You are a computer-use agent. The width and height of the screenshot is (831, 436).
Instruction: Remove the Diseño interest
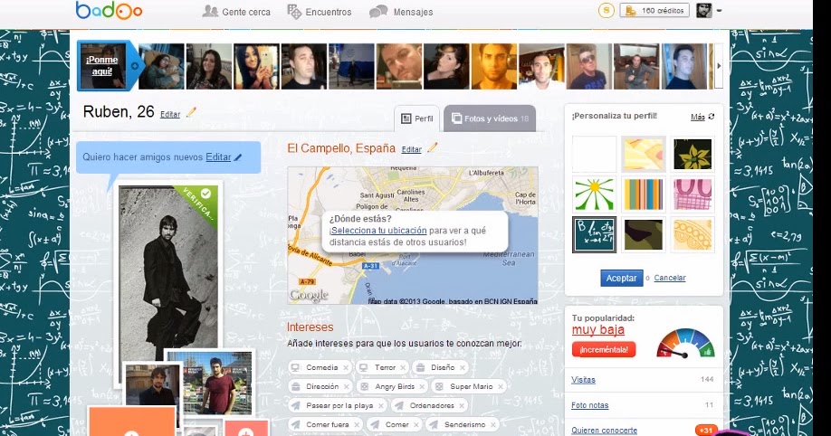[463, 367]
